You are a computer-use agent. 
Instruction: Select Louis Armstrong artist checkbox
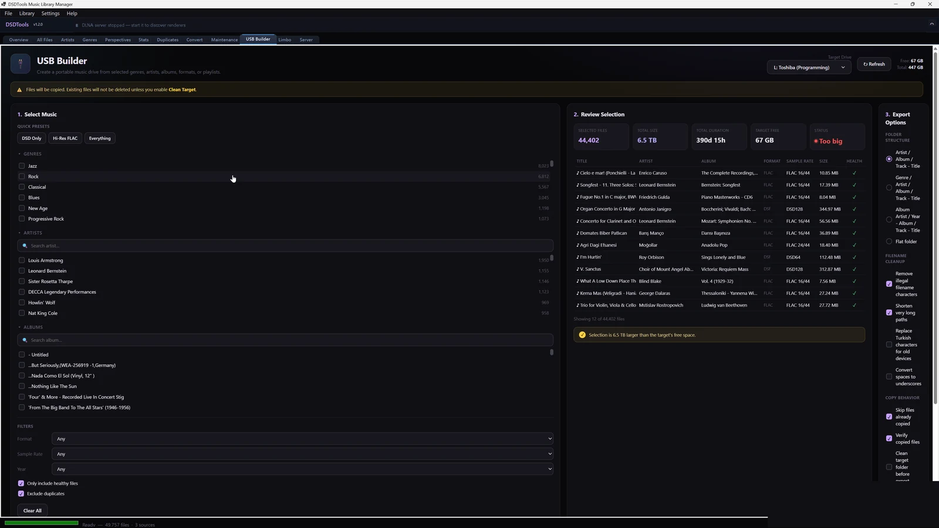click(x=22, y=260)
